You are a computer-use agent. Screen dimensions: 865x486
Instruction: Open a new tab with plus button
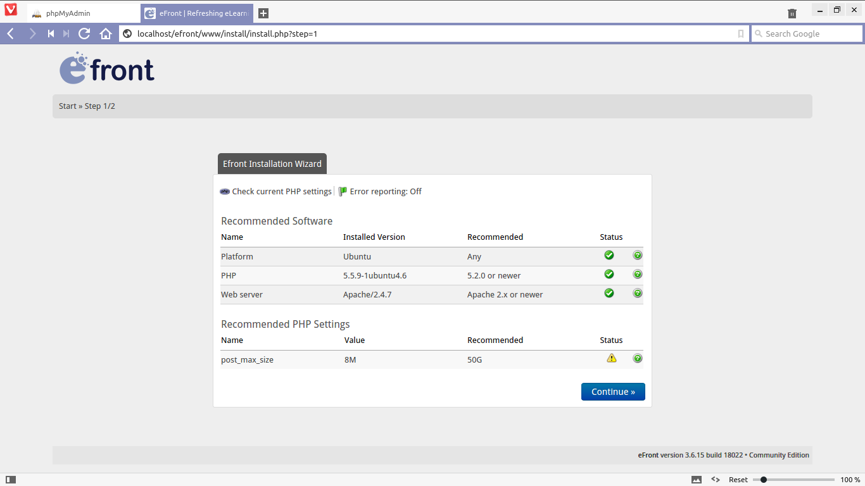pyautogui.click(x=263, y=13)
